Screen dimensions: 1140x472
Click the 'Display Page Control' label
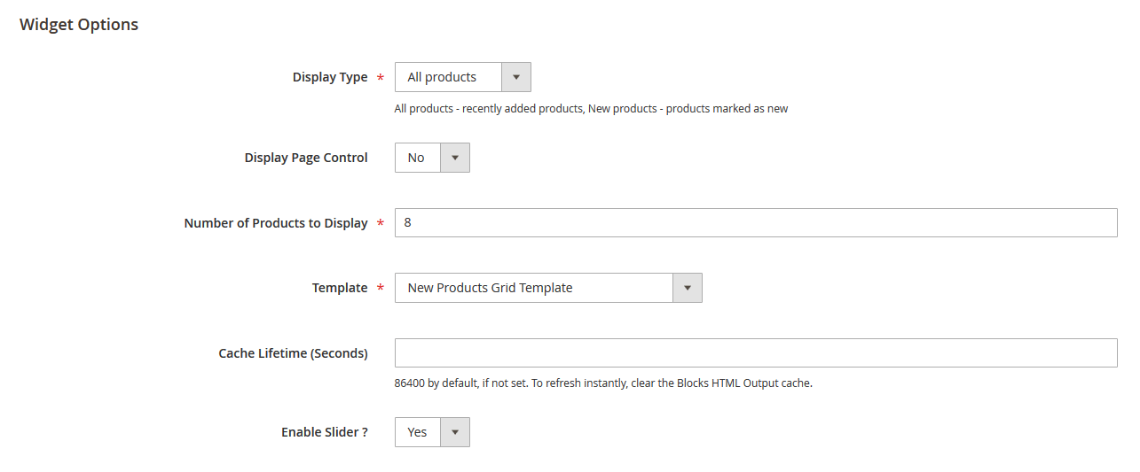(x=305, y=158)
